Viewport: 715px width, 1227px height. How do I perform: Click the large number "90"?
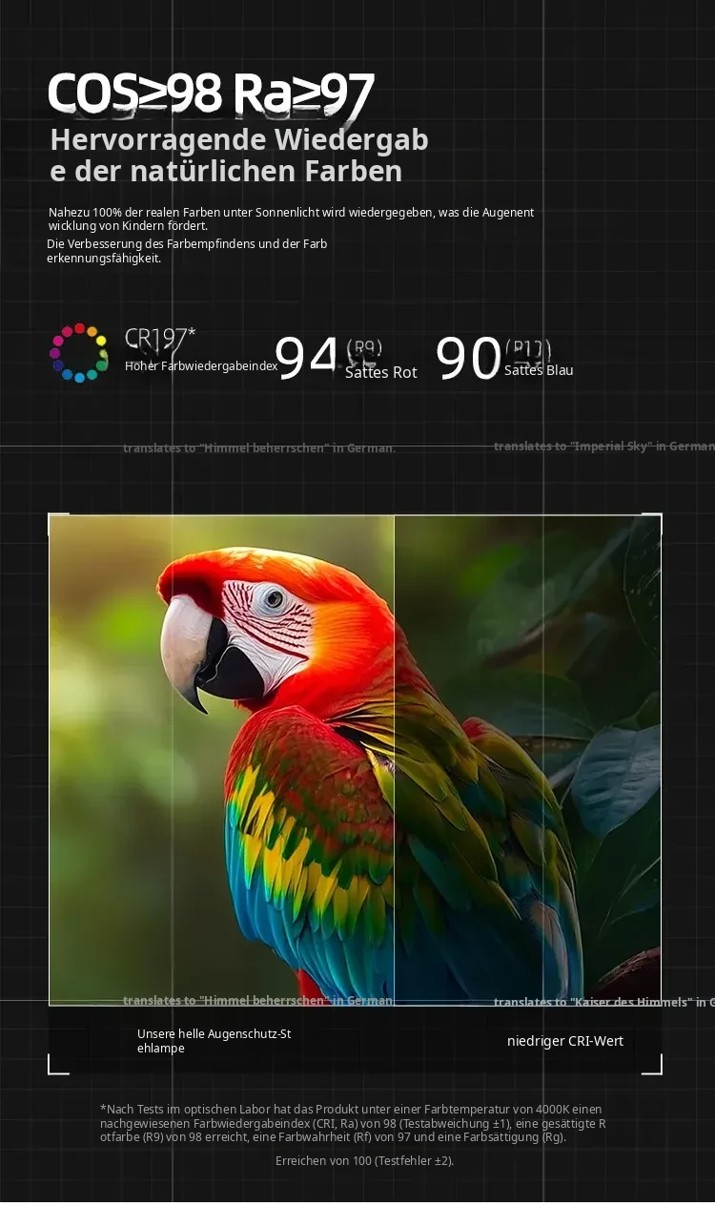tap(468, 358)
